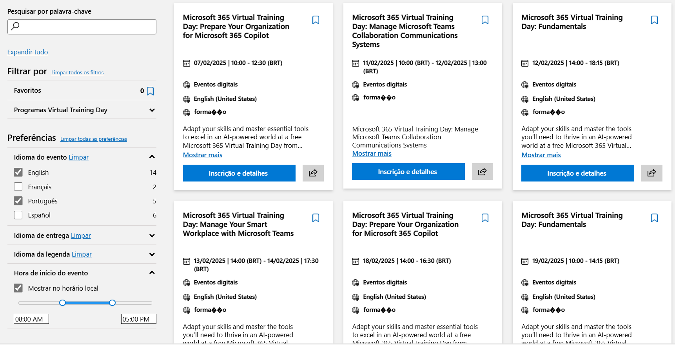
Task: Open the Favoritos filter
Action: (x=82, y=90)
